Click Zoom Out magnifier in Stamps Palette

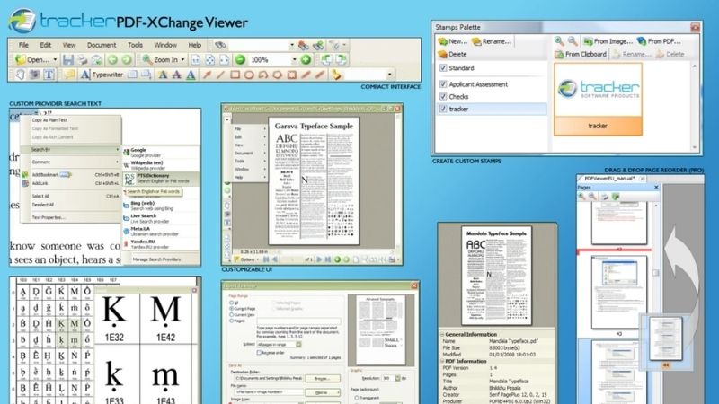(573, 40)
